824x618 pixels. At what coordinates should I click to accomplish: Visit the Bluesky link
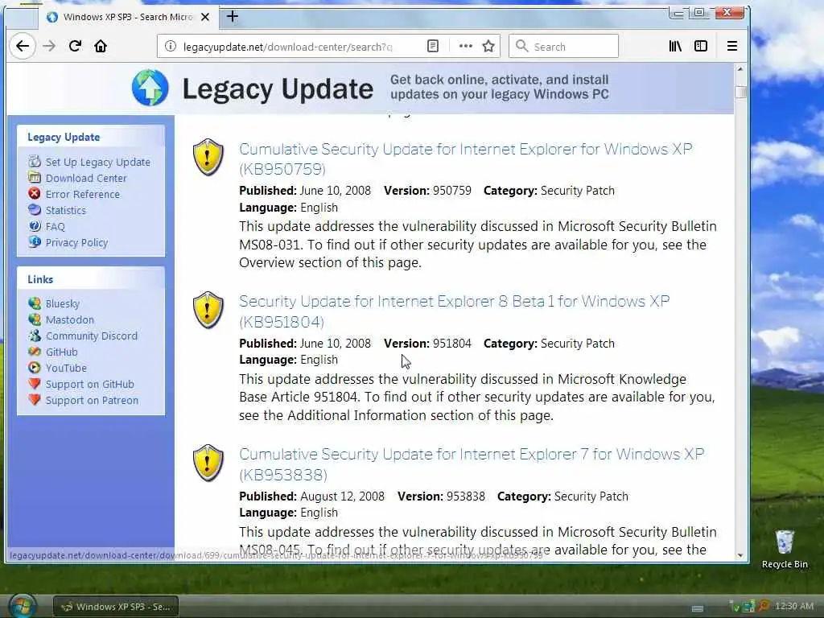63,303
